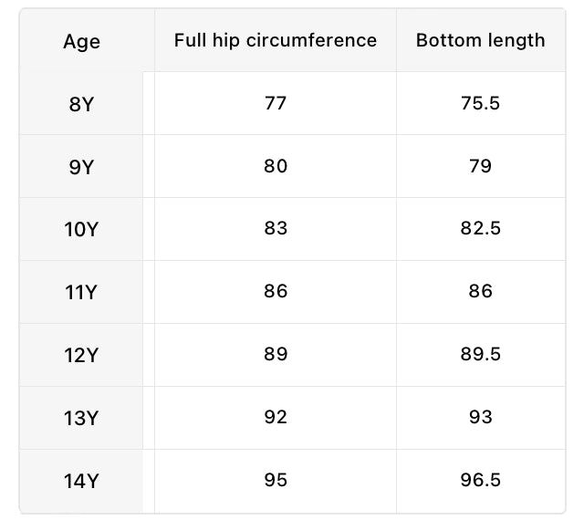Image resolution: width=584 pixels, height=520 pixels.
Task: Click hip circumference value 95
Action: (276, 481)
